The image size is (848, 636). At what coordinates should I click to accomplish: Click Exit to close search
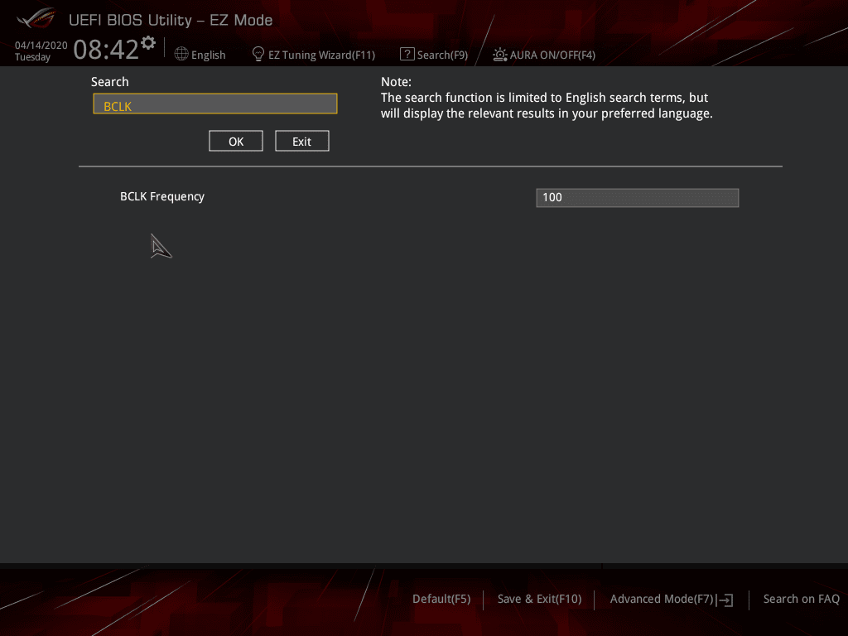[301, 141]
